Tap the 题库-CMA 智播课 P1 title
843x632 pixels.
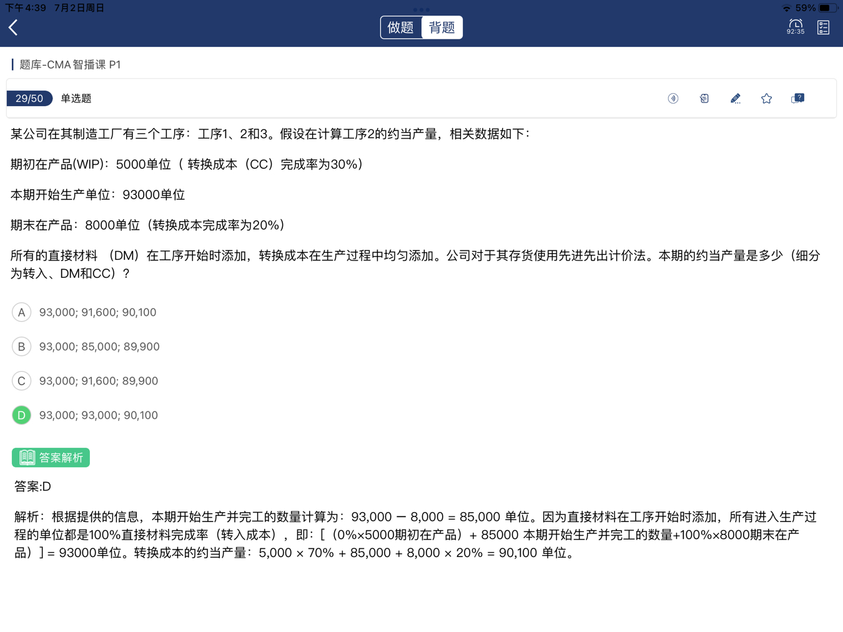coord(70,65)
